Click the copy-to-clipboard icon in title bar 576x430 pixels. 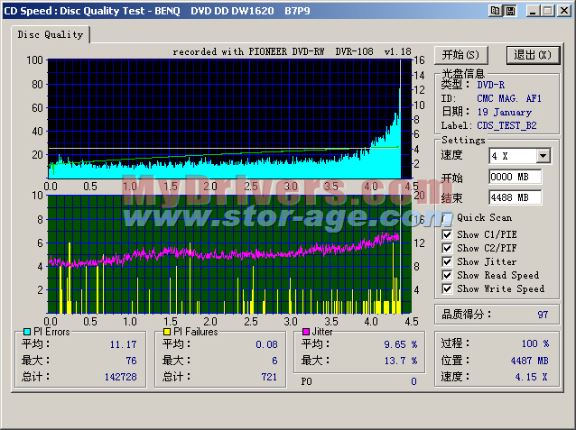[x=496, y=11]
